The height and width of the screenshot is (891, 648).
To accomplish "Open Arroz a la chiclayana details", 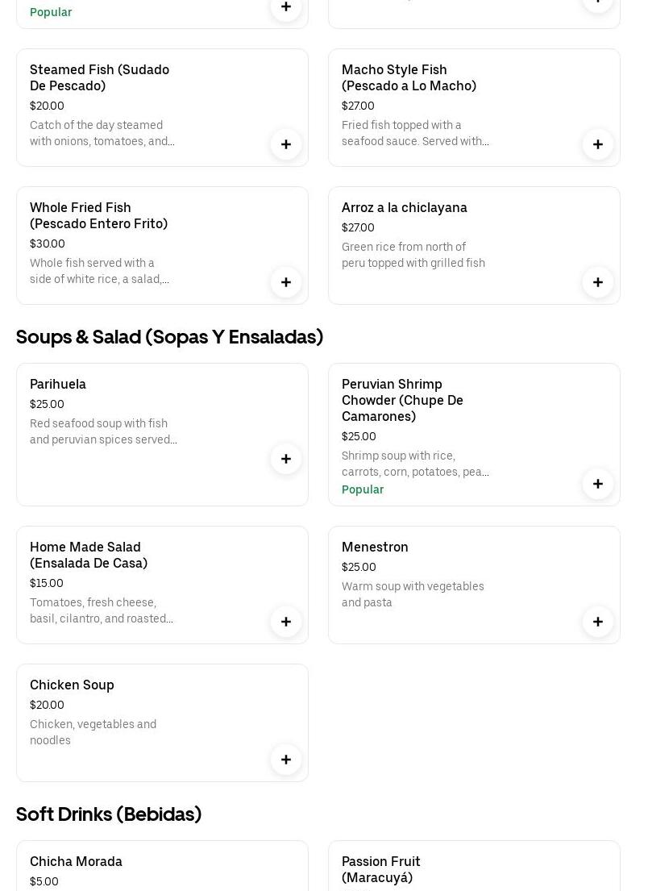I will 404,208.
